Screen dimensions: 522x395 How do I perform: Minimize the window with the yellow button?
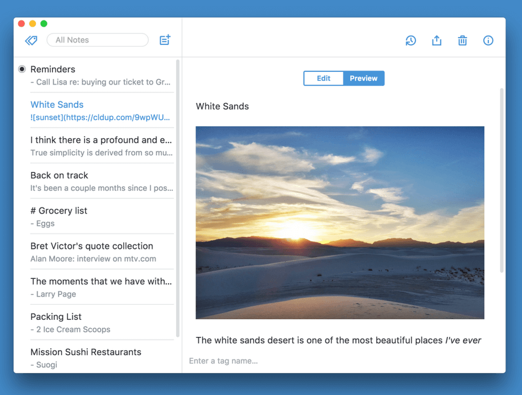click(x=33, y=23)
